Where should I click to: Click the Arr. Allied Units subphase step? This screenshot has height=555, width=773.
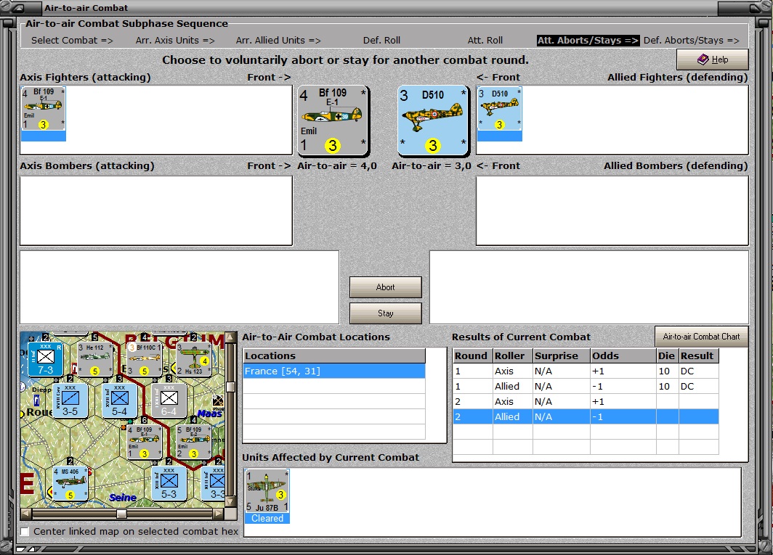pyautogui.click(x=278, y=41)
